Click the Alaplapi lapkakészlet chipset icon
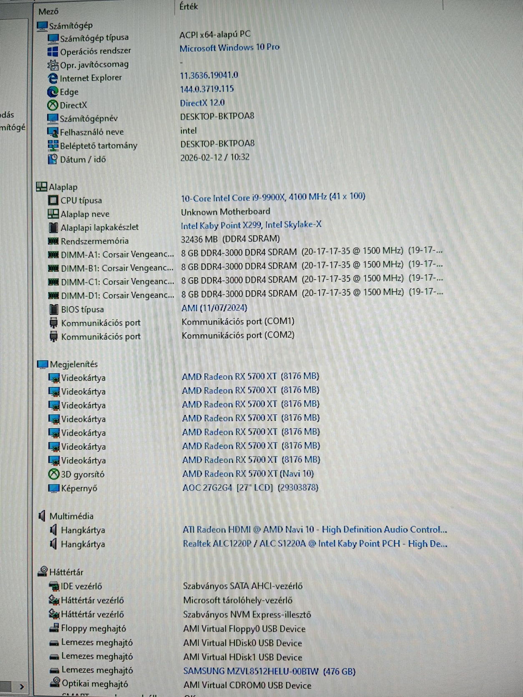The image size is (523, 697). point(54,228)
